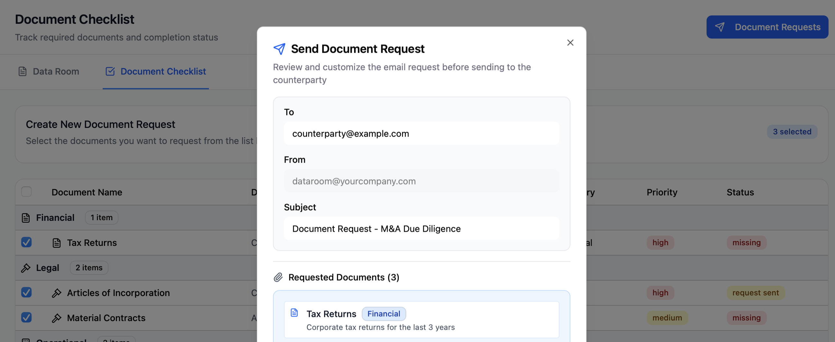Close the Send Document Request dialog
Image resolution: width=835 pixels, height=342 pixels.
570,43
